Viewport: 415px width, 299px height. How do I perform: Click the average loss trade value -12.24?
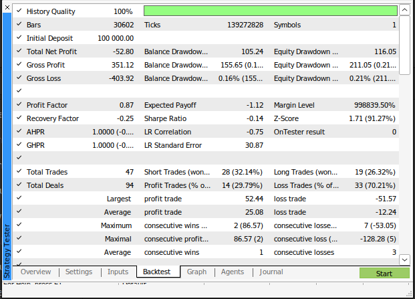point(386,212)
